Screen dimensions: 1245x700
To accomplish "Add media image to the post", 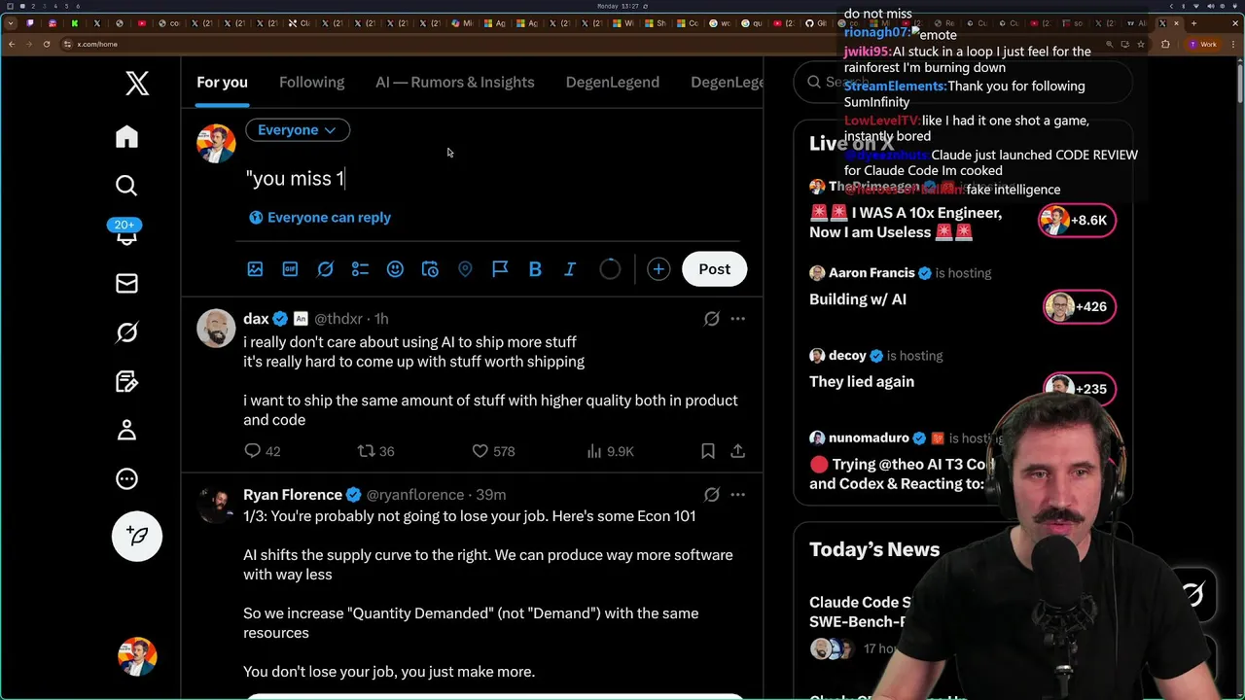I will point(255,269).
